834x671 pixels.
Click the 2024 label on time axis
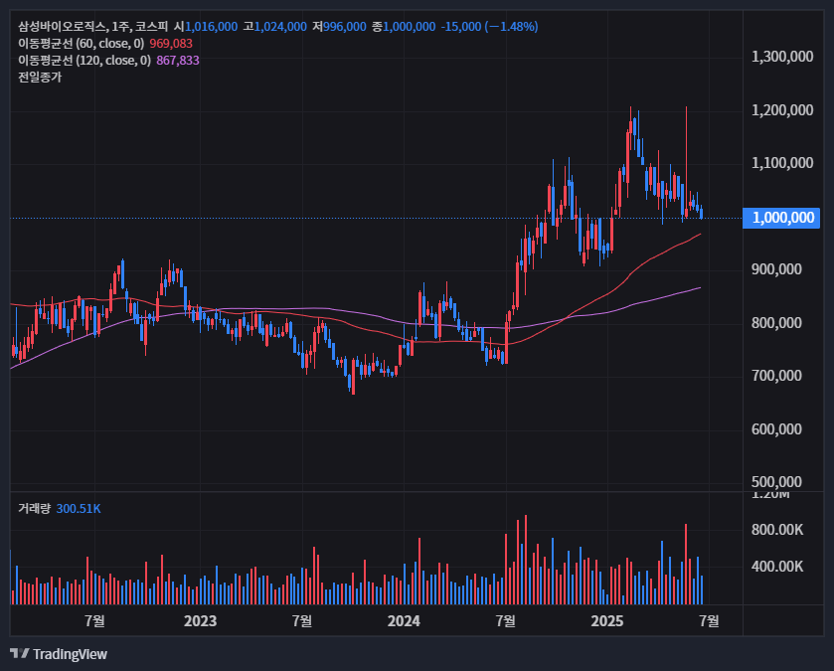404,621
